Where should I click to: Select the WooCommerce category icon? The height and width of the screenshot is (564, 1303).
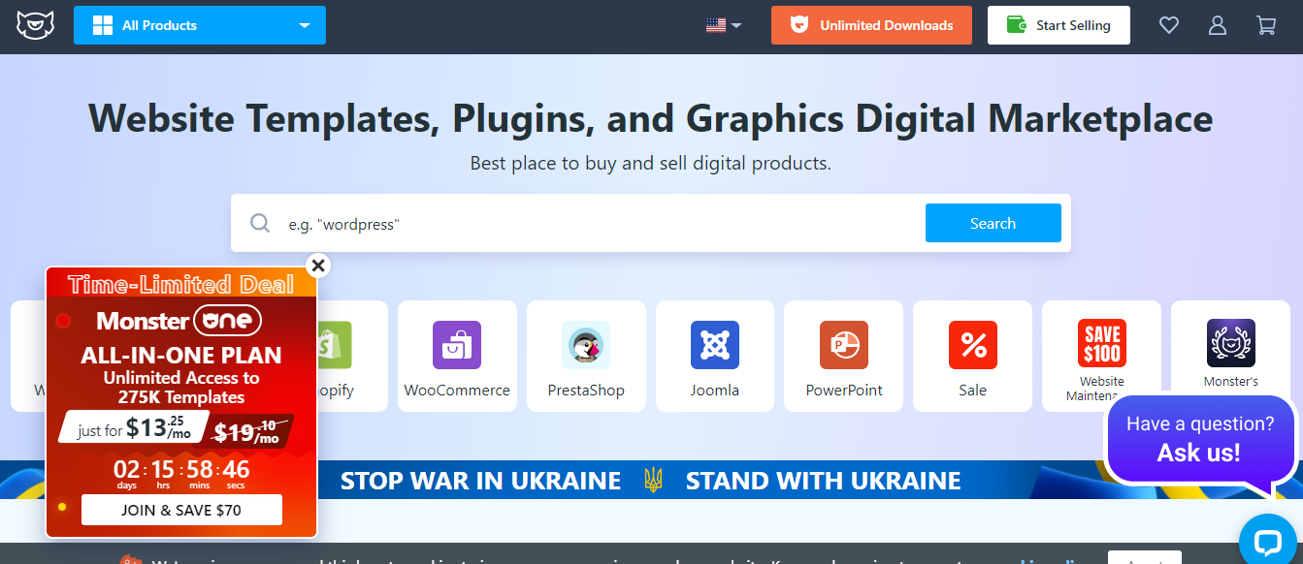pos(457,345)
